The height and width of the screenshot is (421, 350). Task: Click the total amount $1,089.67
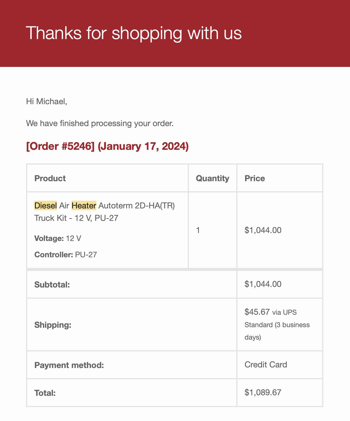(263, 393)
